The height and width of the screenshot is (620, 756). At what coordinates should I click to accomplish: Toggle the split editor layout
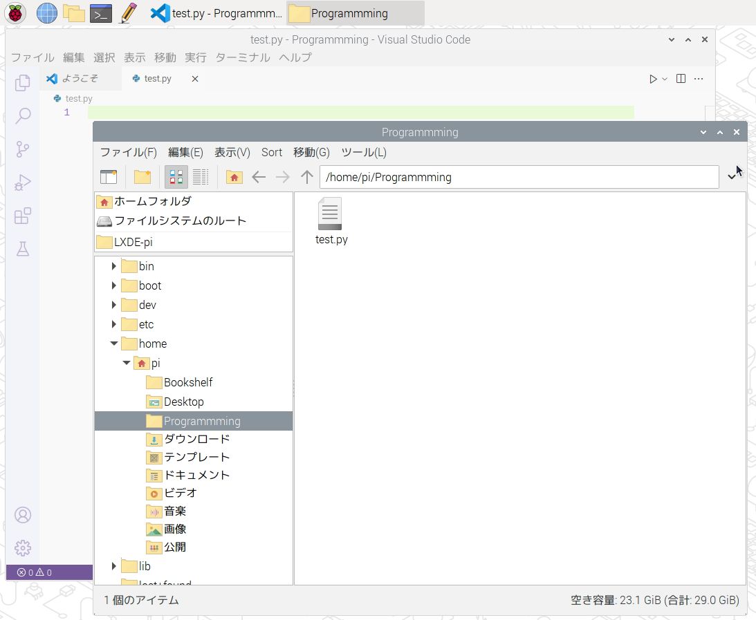680,78
